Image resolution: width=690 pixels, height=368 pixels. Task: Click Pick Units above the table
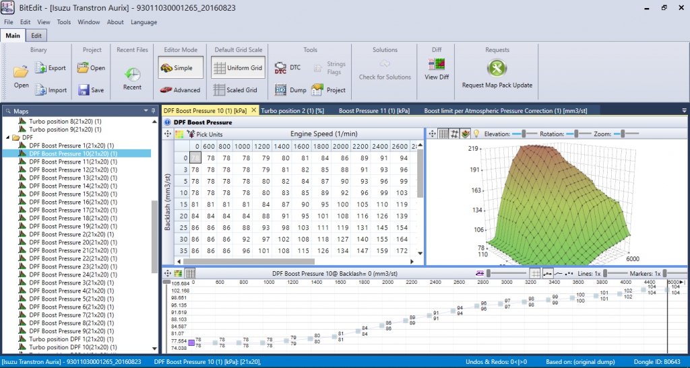click(205, 134)
